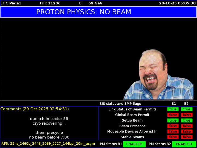Viewport: 197px width, 148px height.
Task: Click B2 Moveable Devices Allowed In flag
Action: [x=187, y=132]
